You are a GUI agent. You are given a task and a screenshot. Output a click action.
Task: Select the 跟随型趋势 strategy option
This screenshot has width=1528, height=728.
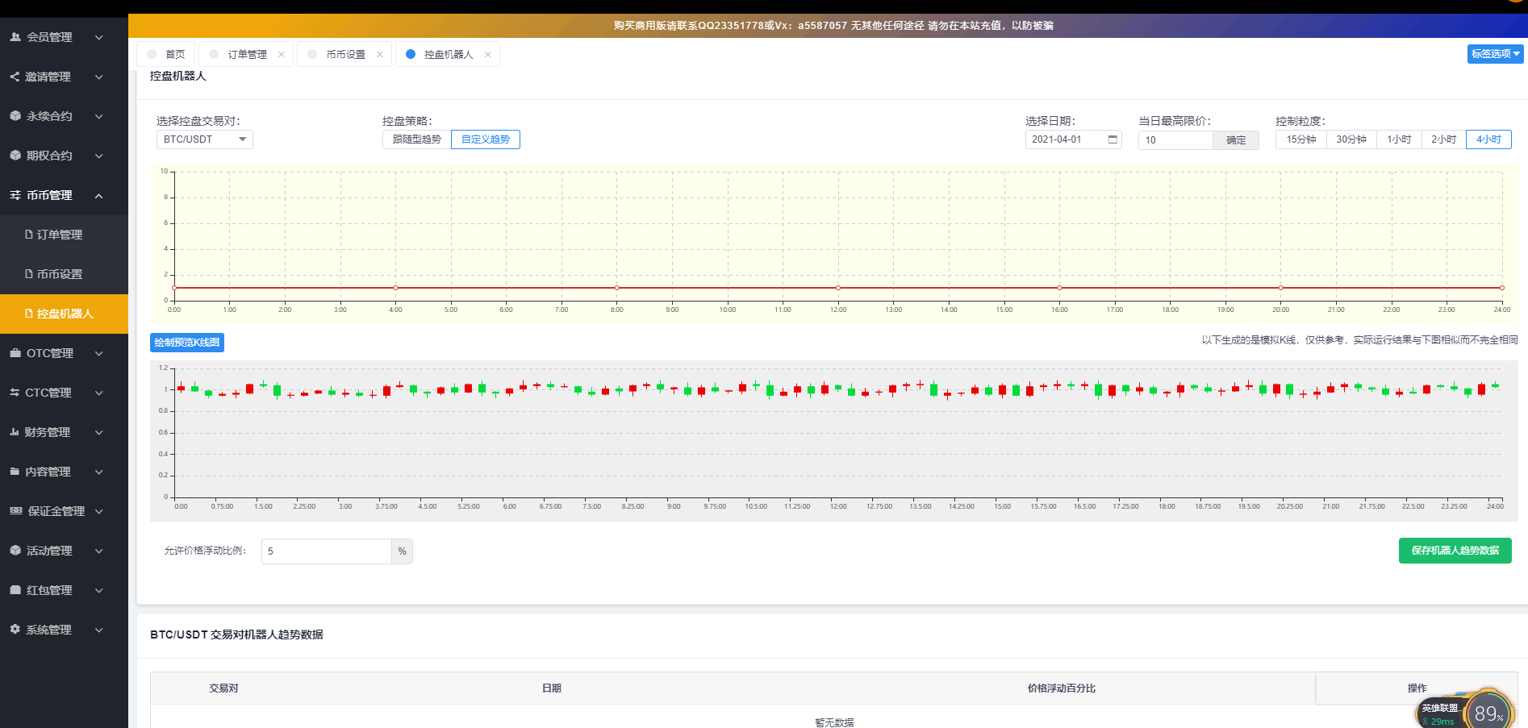pyautogui.click(x=416, y=139)
